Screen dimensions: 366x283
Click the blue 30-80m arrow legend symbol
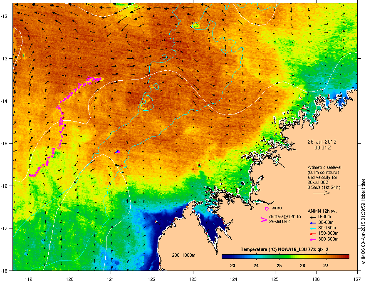coord(313,223)
